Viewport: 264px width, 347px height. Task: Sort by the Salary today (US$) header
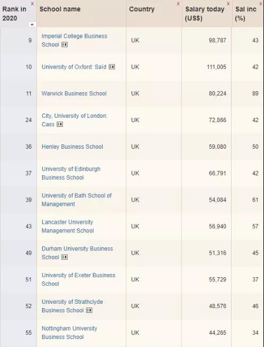coord(204,13)
